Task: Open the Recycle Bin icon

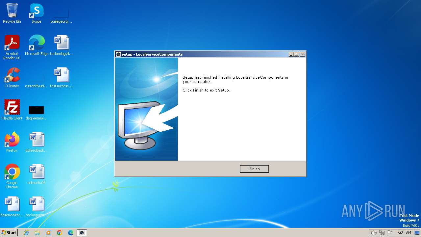Action: (12, 13)
